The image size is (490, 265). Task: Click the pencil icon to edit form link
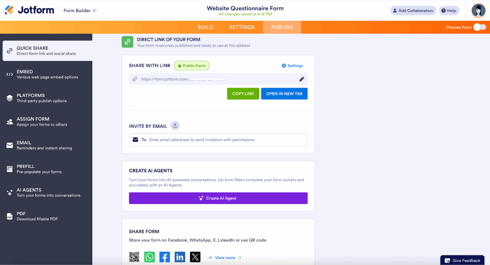click(301, 79)
